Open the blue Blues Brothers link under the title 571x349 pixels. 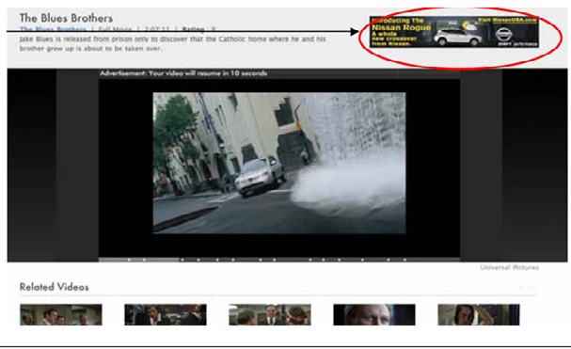click(54, 29)
